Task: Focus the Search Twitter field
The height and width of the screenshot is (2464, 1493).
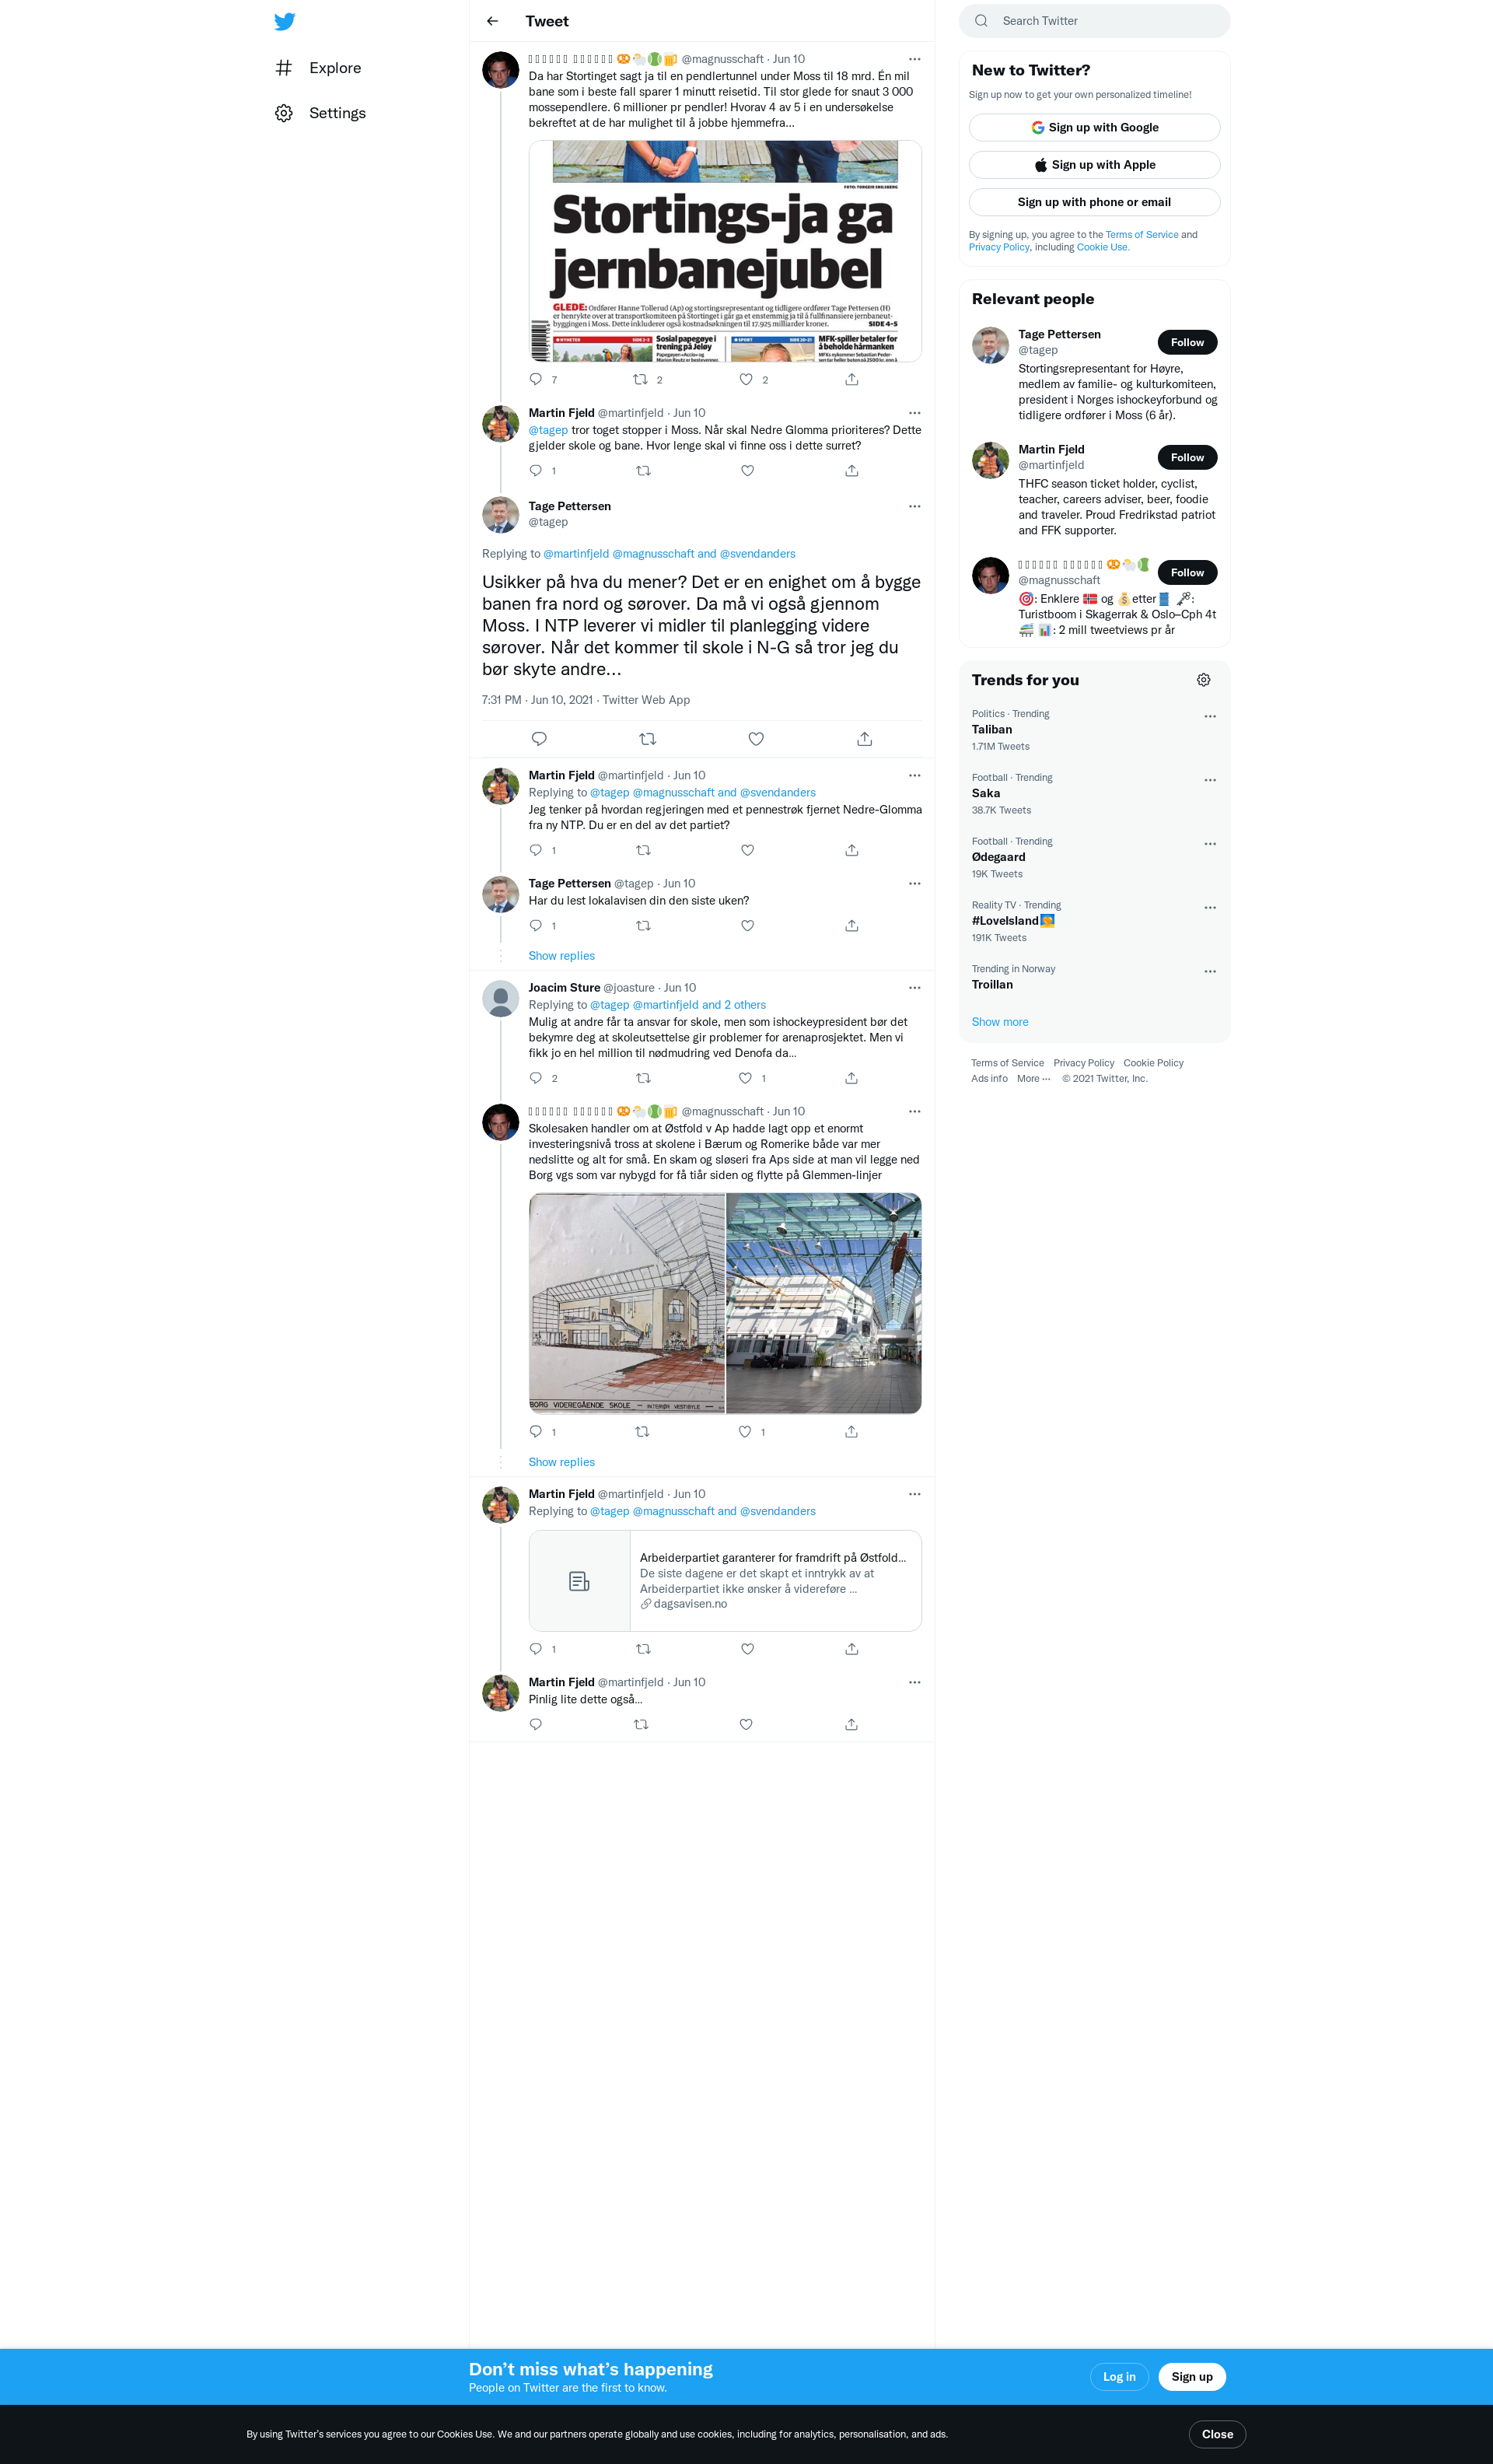Action: (1094, 21)
